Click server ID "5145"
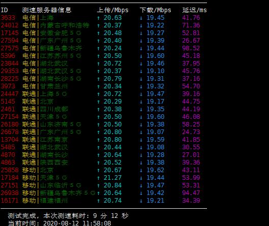The image size is (269, 226). pyautogui.click(x=8, y=102)
